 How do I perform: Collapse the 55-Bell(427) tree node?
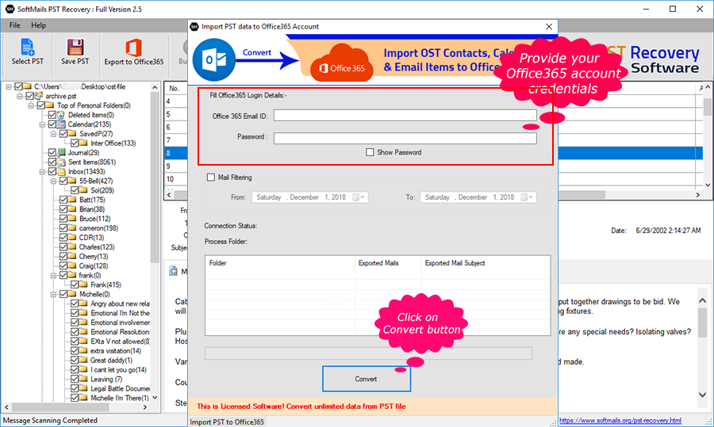53,181
